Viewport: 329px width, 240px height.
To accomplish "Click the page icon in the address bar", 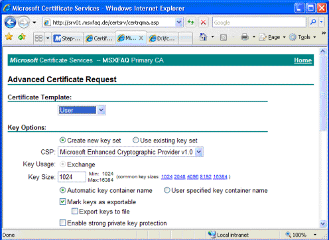I will coord(47,23).
